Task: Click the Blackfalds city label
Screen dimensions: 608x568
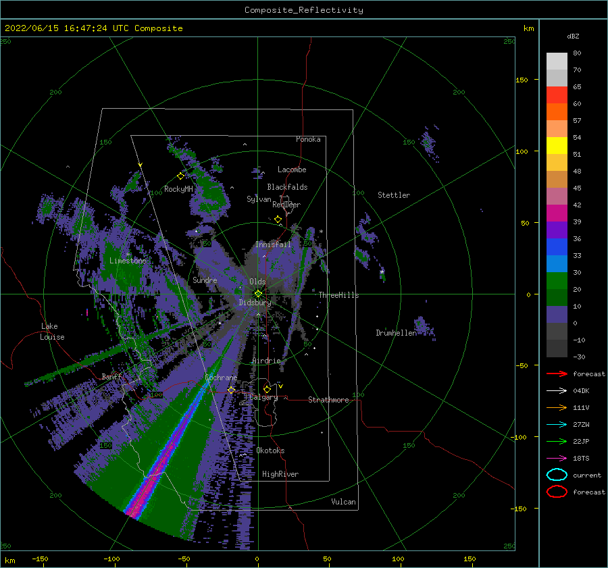Action: tap(287, 187)
